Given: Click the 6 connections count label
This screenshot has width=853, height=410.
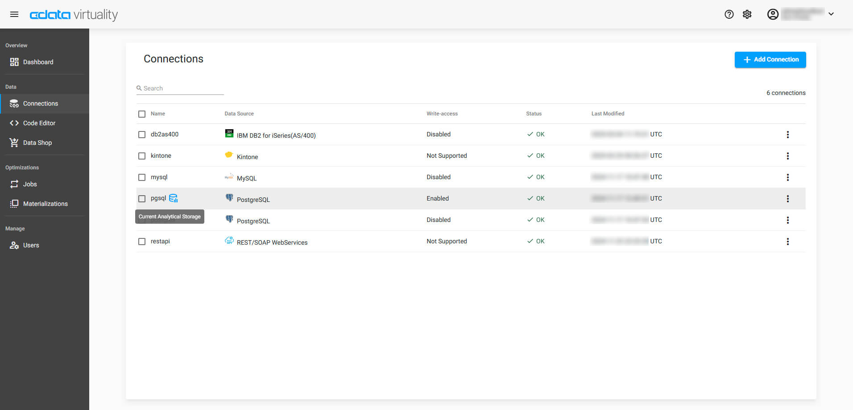Looking at the screenshot, I should [x=786, y=93].
